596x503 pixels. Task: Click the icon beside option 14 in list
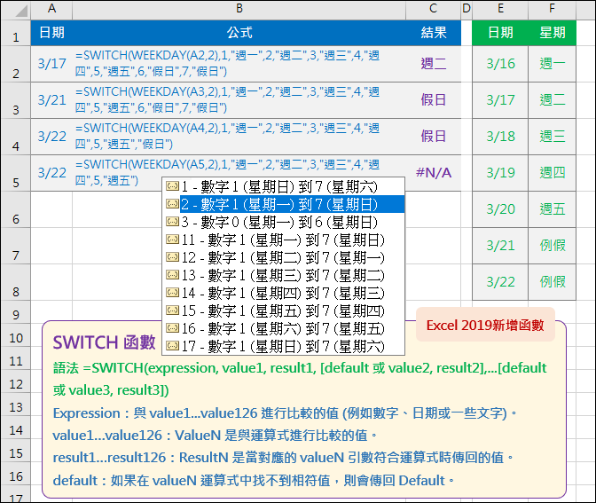pyautogui.click(x=173, y=293)
